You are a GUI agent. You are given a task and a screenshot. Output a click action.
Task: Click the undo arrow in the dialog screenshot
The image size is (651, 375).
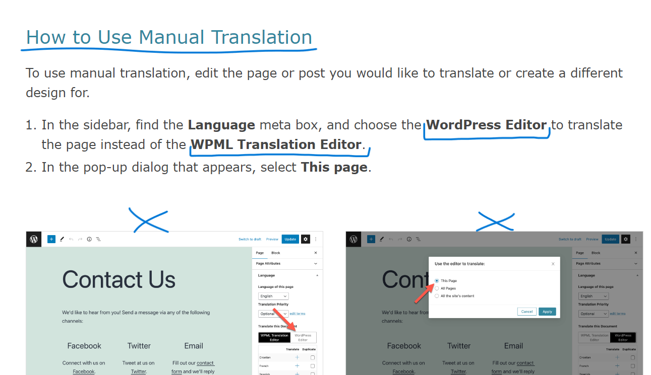click(391, 239)
